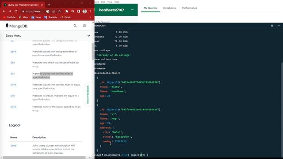Viewport: 283px width, 159px height.
Task: Bookmark this page with the star icon
Action: (60, 11)
